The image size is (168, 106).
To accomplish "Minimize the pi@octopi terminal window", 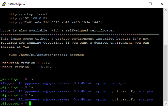I will (139, 4).
